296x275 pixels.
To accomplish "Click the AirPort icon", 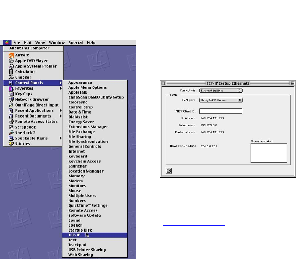I will point(11,55).
